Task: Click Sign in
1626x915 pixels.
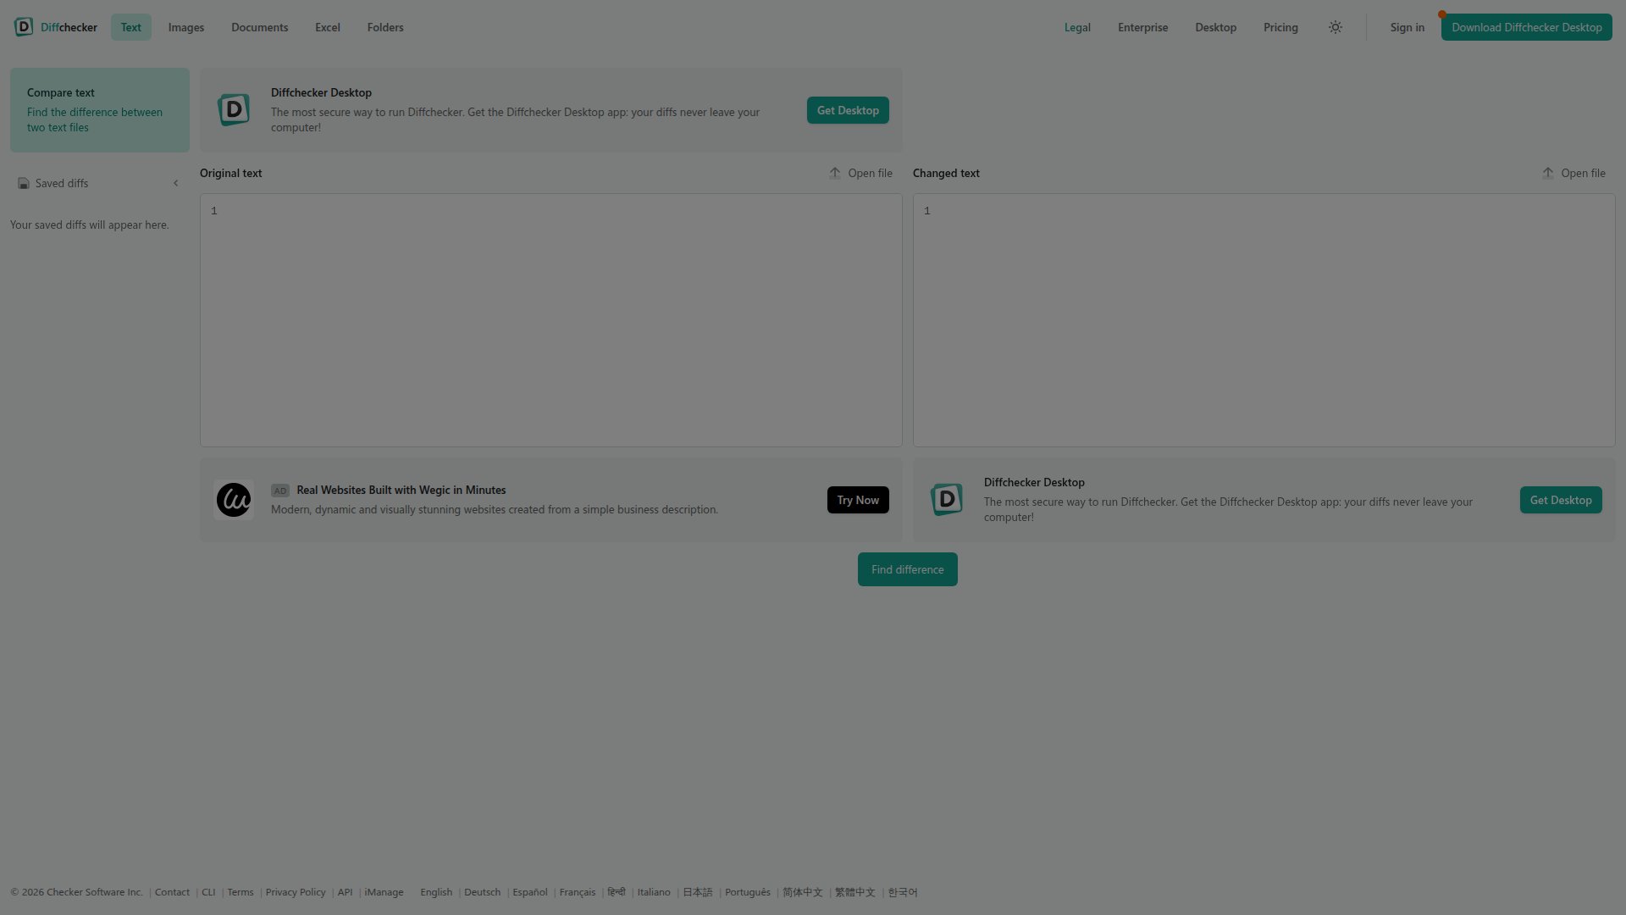Action: tap(1407, 27)
